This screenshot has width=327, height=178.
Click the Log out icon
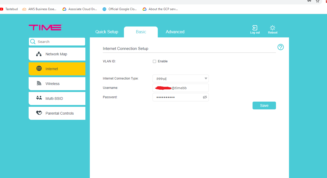(255, 28)
